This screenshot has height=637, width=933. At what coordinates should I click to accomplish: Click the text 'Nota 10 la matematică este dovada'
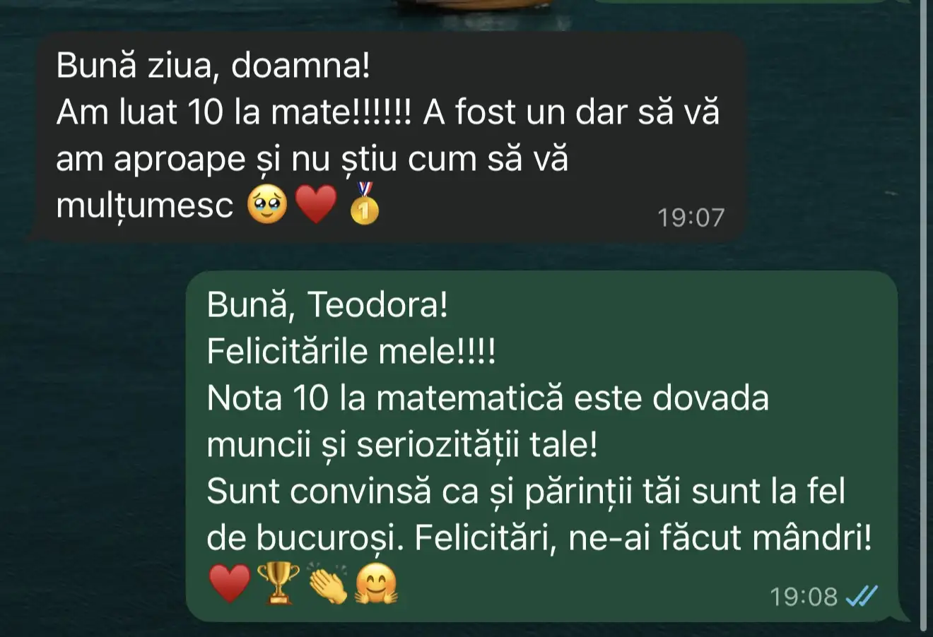click(488, 398)
